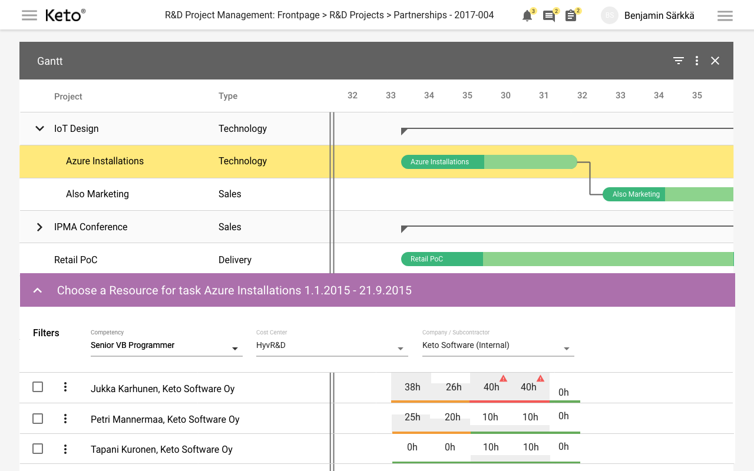The height and width of the screenshot is (471, 754).
Task: Click Sales type of Also Marketing
Action: (x=230, y=194)
